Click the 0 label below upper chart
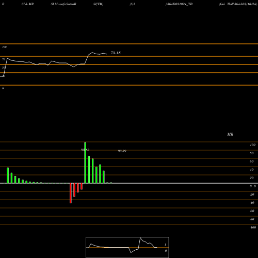This screenshot has height=258, width=258. [3, 88]
